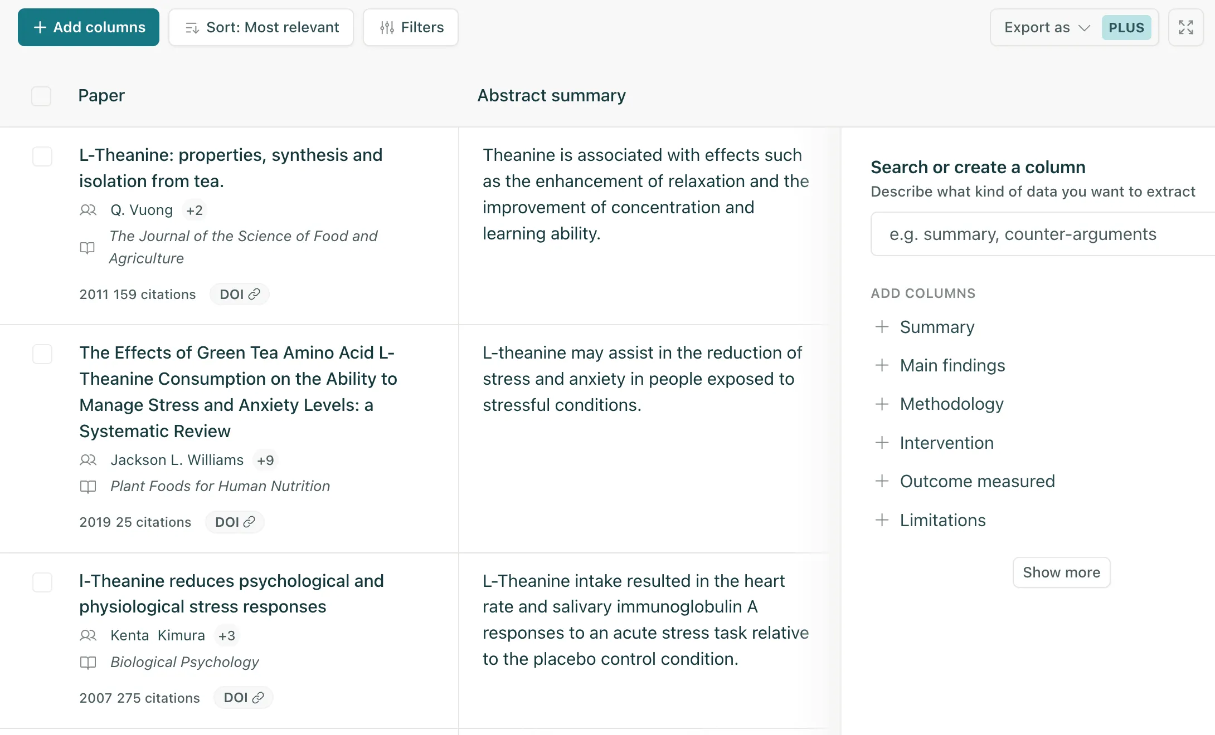Open DOI link for the Kimura 2007 paper
This screenshot has width=1215, height=735.
click(242, 698)
